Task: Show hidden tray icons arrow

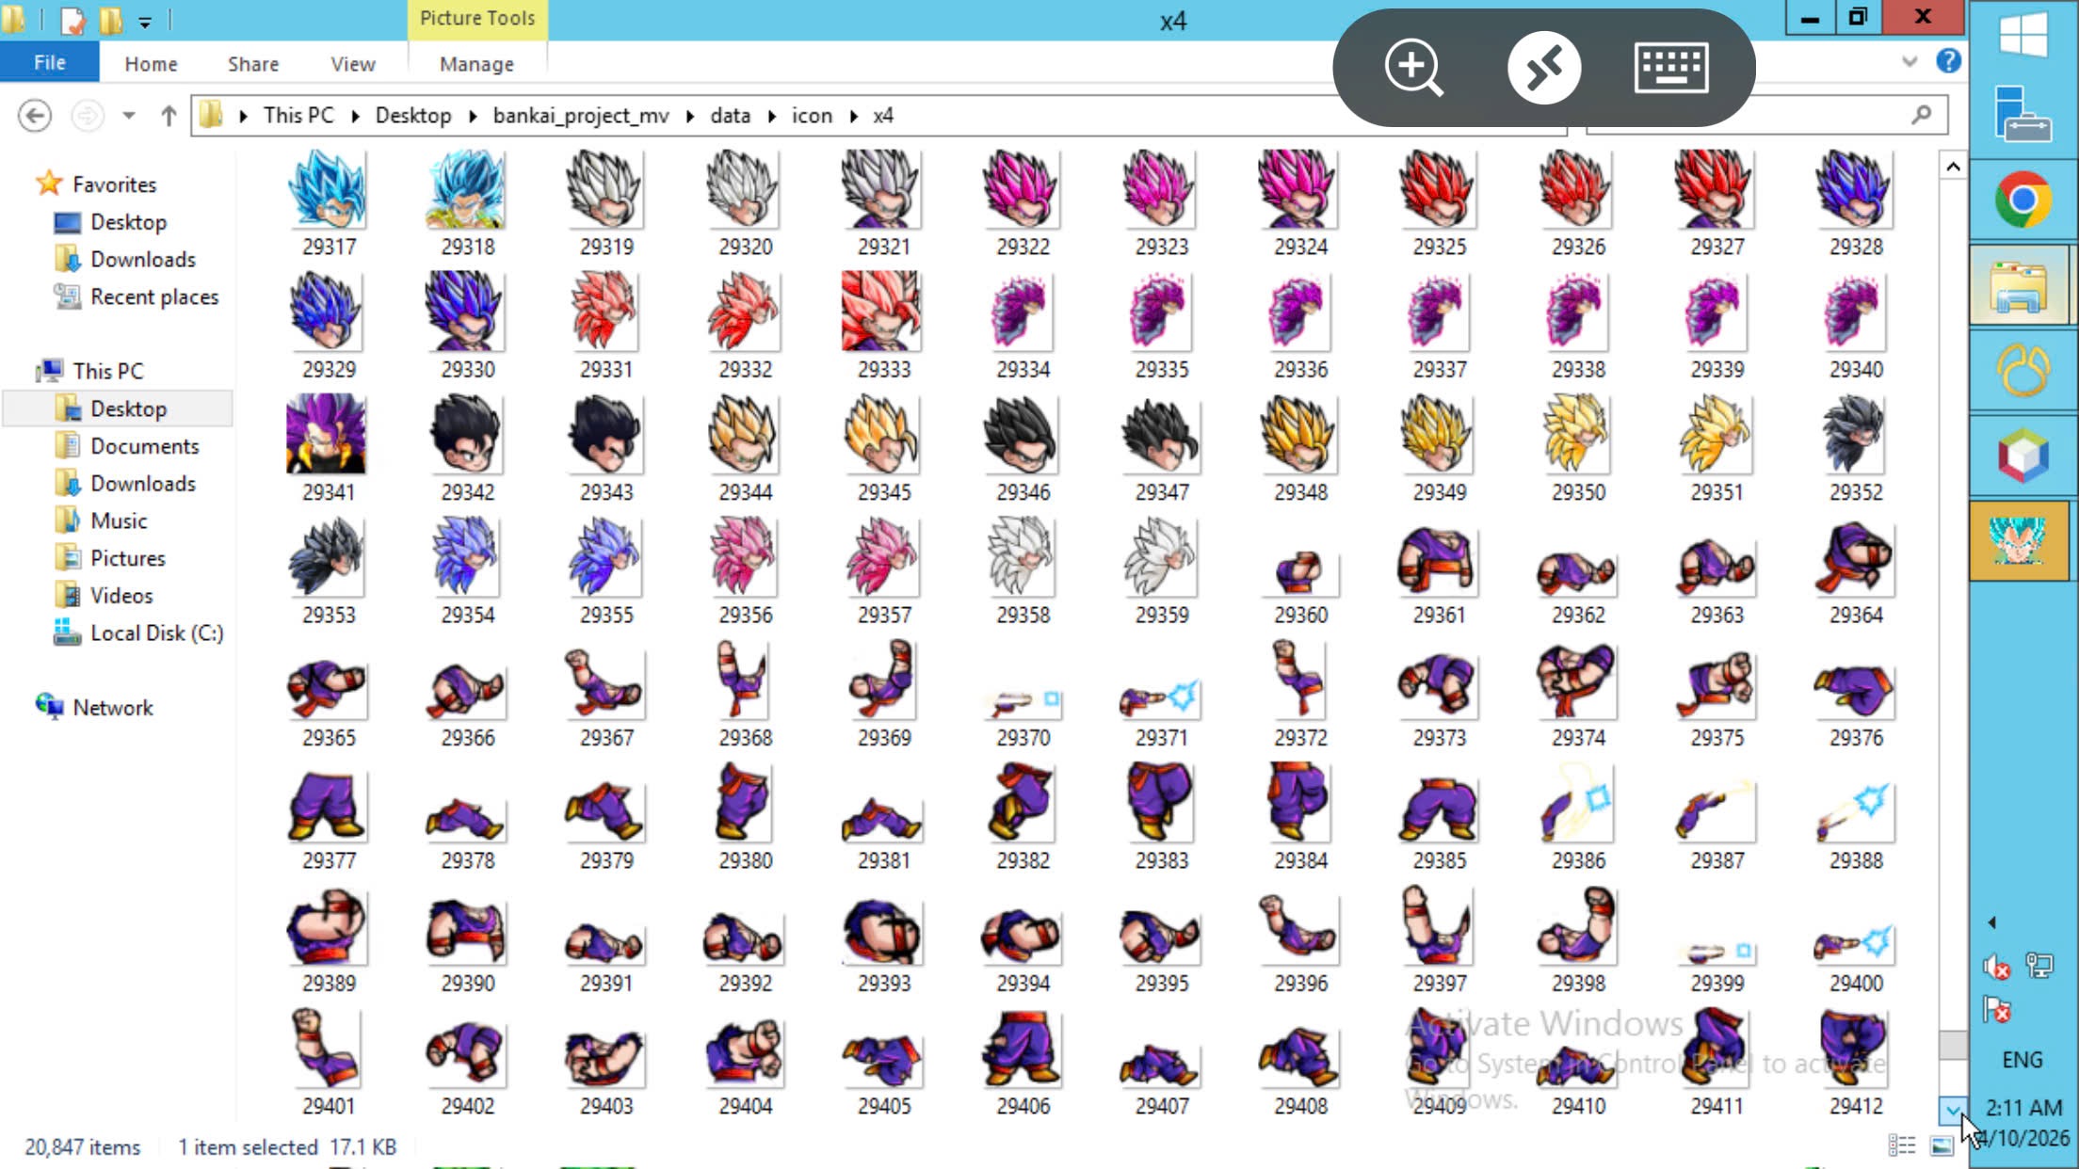Action: pyautogui.click(x=1991, y=922)
